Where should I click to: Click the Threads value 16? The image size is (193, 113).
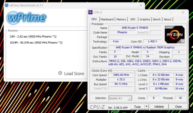tap(180, 98)
